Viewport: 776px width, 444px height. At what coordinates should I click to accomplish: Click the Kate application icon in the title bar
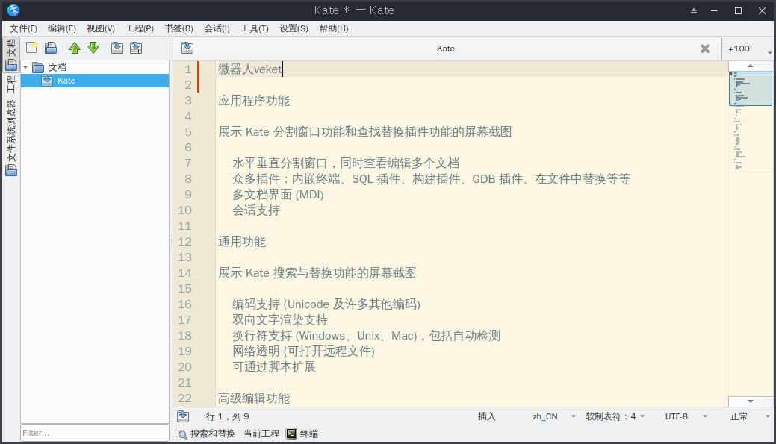pyautogui.click(x=13, y=10)
